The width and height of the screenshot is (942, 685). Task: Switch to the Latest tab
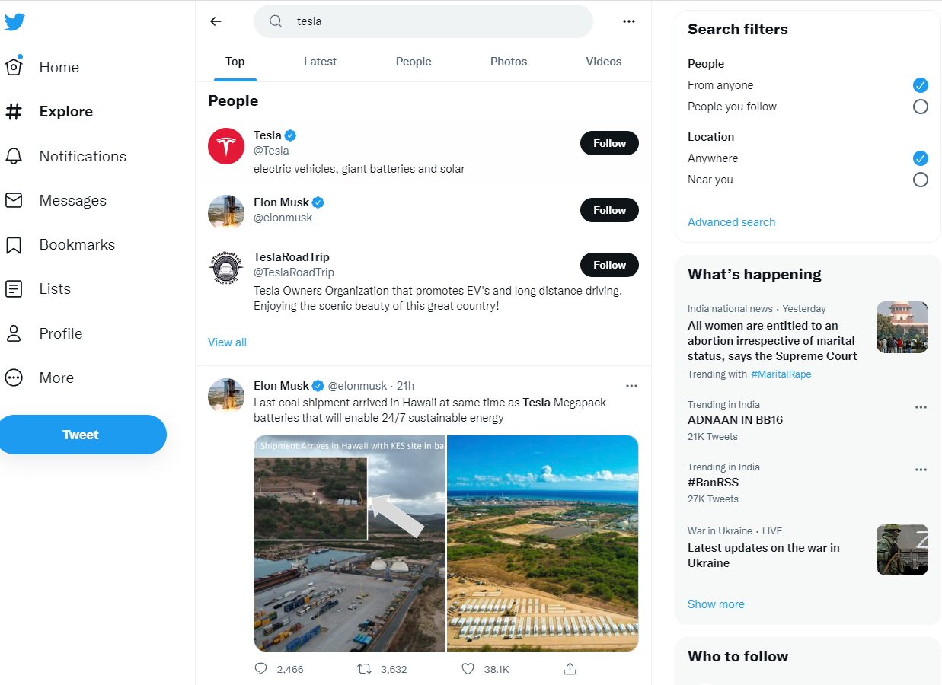coord(320,62)
